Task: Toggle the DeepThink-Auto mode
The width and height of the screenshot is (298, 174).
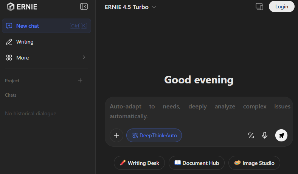Action: (x=154, y=135)
